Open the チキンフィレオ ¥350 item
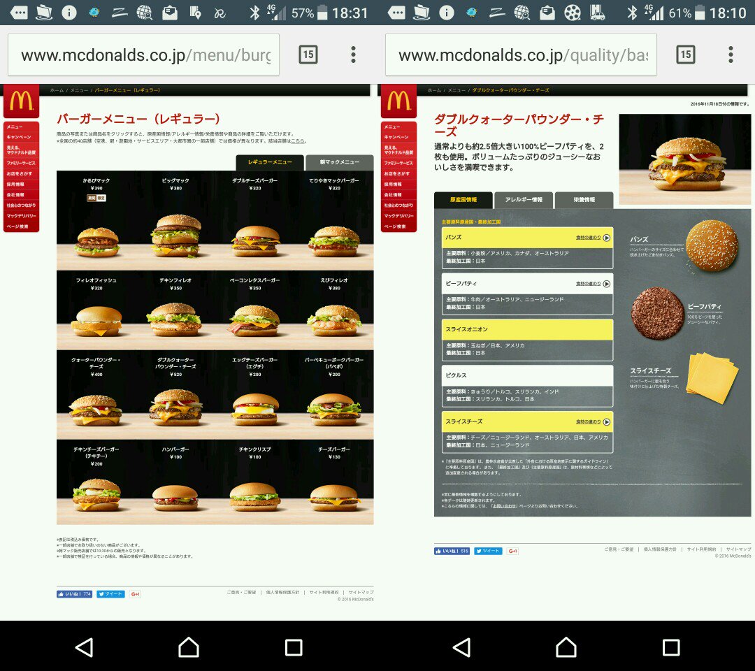 (175, 310)
